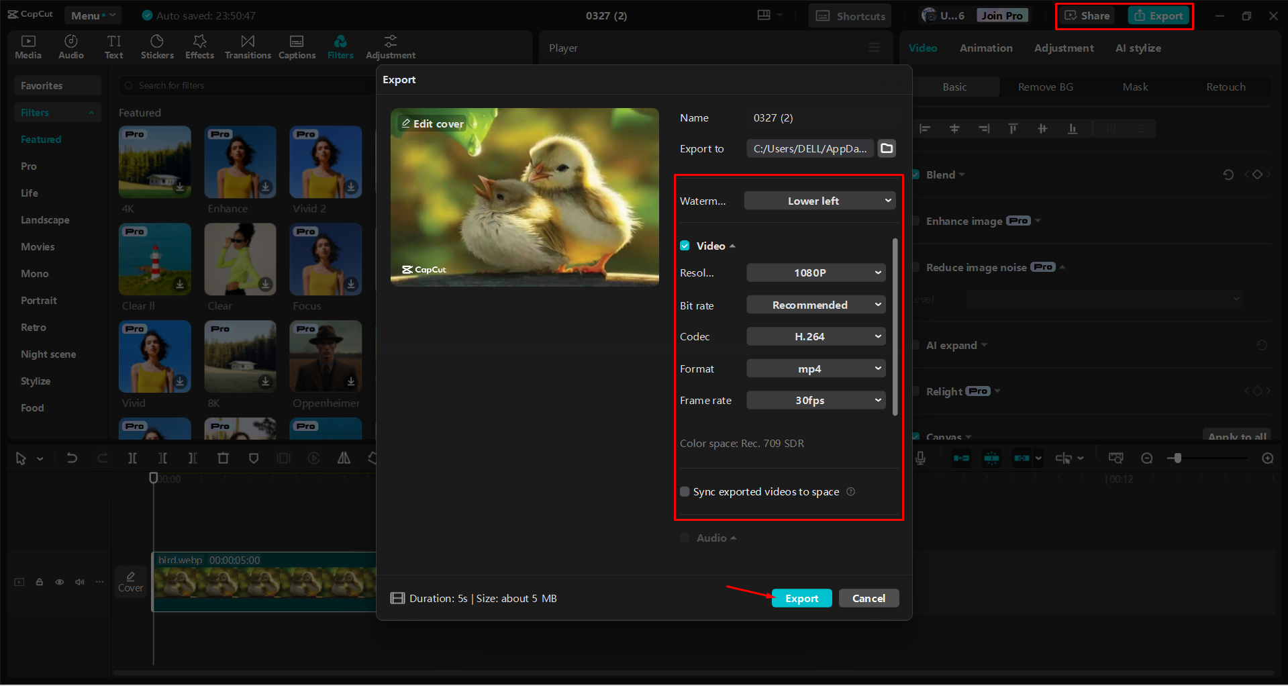Click the Delete icon above the timeline
Screen dimensions: 1288x686
(223, 458)
